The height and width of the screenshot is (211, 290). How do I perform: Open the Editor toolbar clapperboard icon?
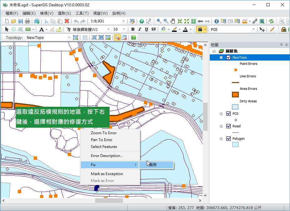[200, 29]
